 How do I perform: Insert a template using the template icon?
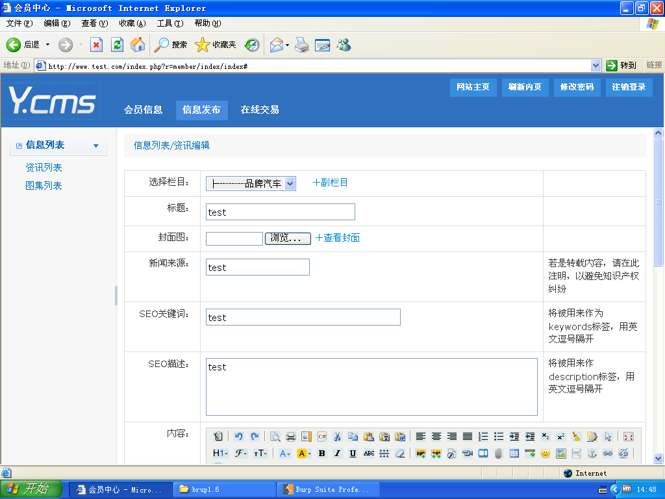[307, 436]
